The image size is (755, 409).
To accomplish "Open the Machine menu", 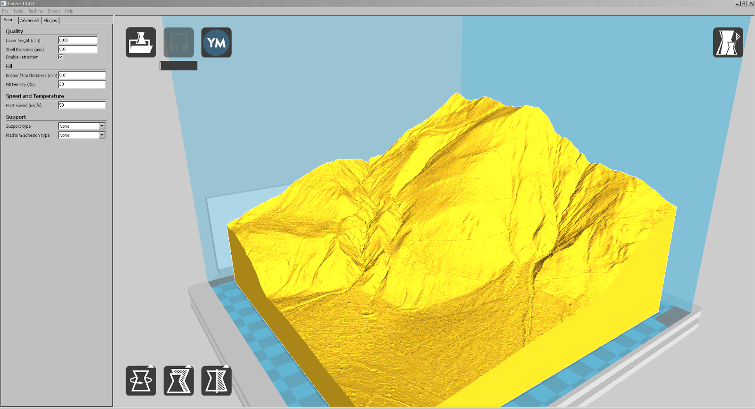I will pos(35,11).
